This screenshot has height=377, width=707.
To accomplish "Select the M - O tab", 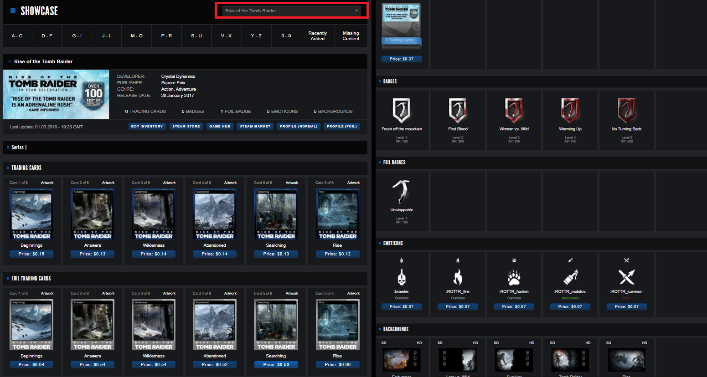I will click(x=137, y=36).
